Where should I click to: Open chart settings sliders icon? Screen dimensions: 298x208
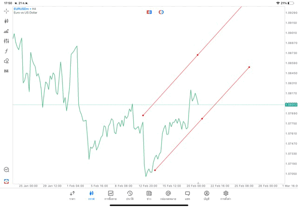7,41
